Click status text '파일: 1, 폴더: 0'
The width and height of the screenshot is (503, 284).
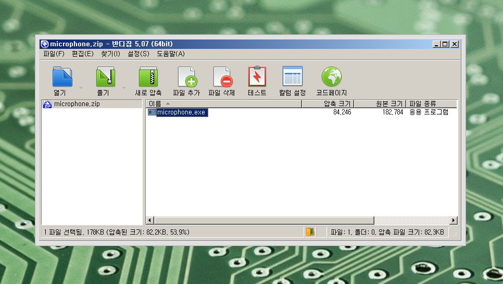[353, 232]
